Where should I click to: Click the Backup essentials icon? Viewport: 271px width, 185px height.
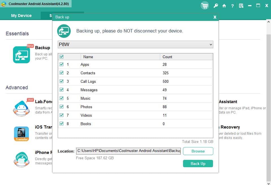point(21,55)
